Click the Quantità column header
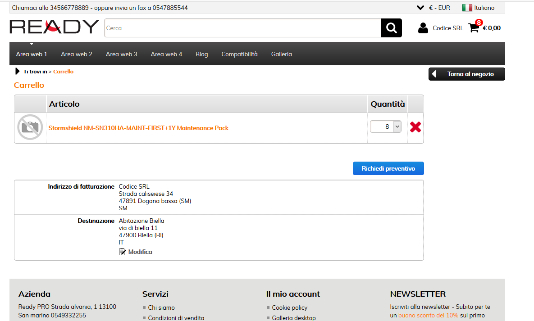Viewport: 534px width, 321px height. 388,104
